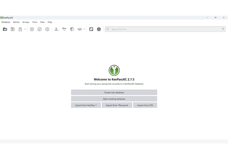Open Settings with the gear icon
This screenshot has width=228, height=159.
[99, 29]
